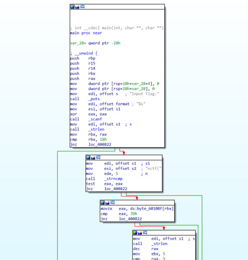
Task: Click the 'push rbx' instruction
Action: 83,73
